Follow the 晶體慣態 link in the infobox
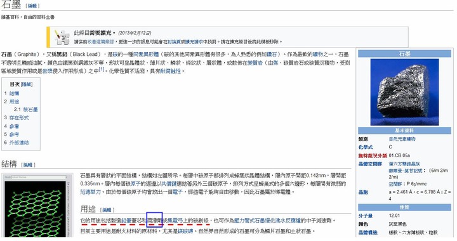Image resolution: width=457 pixels, height=241 pixels. [x=368, y=233]
